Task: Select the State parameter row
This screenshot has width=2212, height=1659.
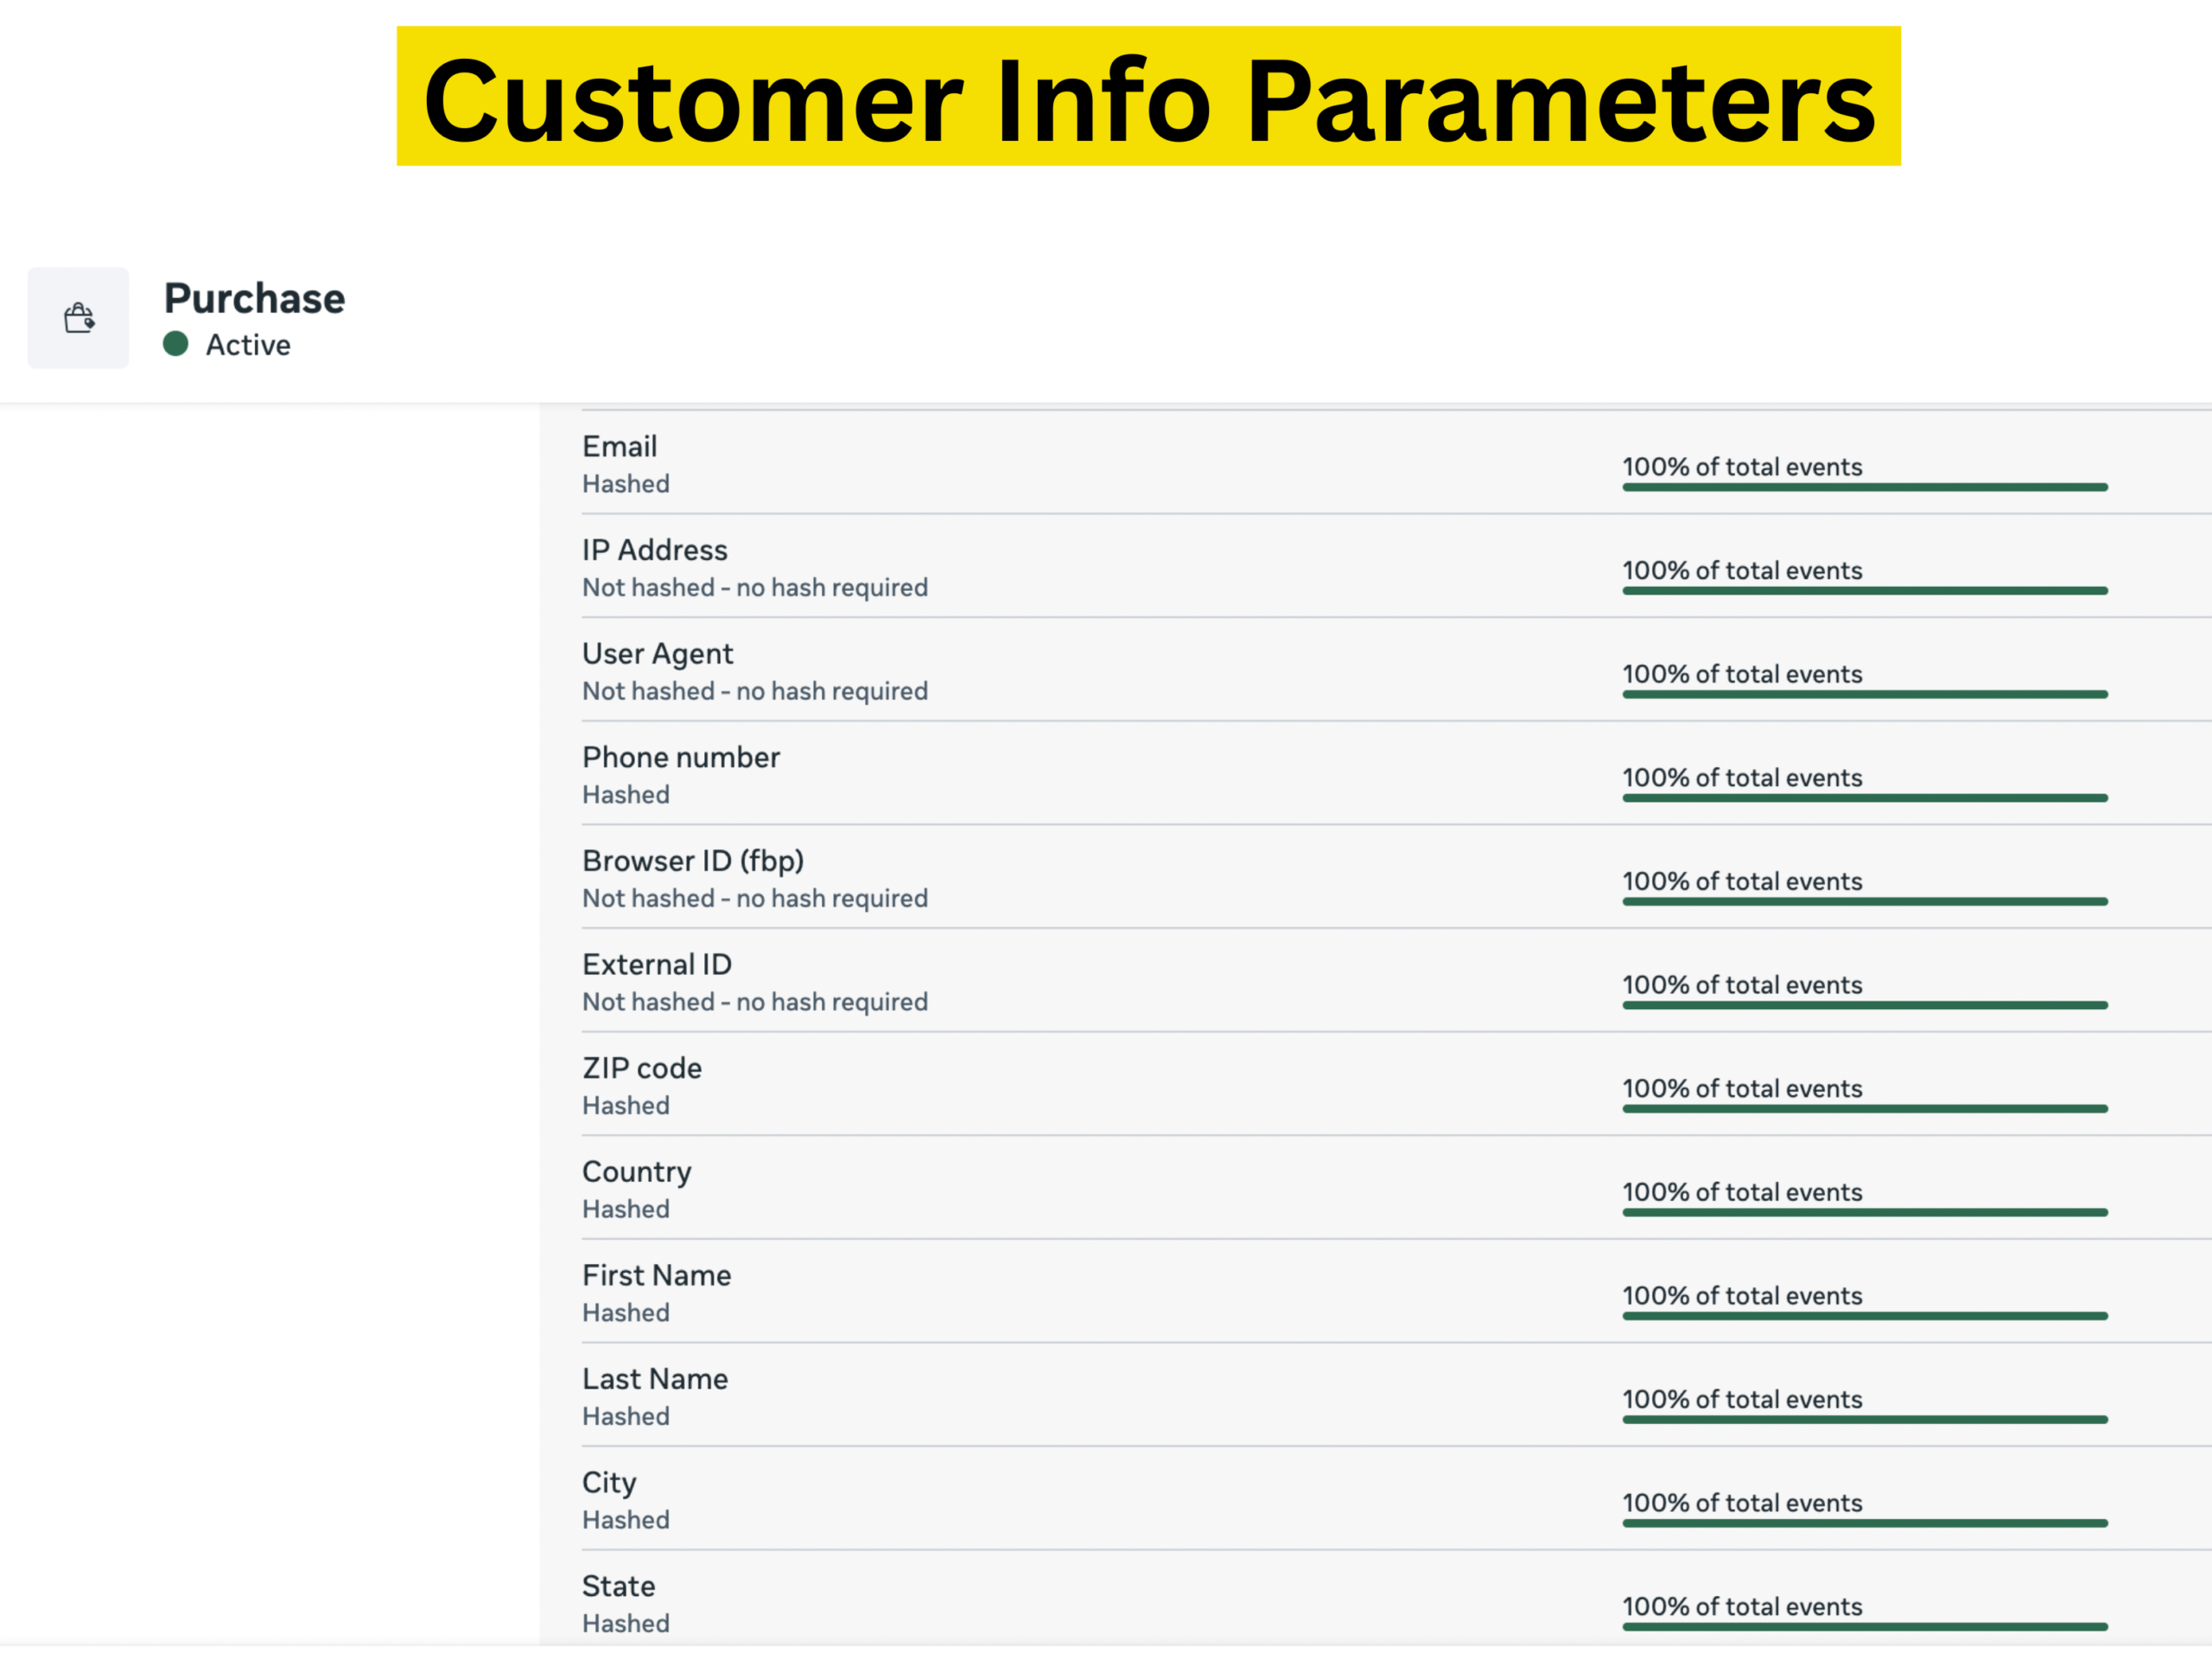Action: [618, 1586]
